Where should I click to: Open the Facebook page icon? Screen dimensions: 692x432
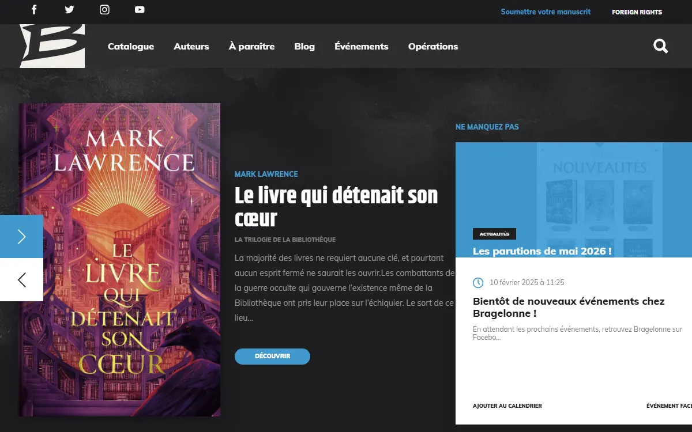click(x=34, y=9)
